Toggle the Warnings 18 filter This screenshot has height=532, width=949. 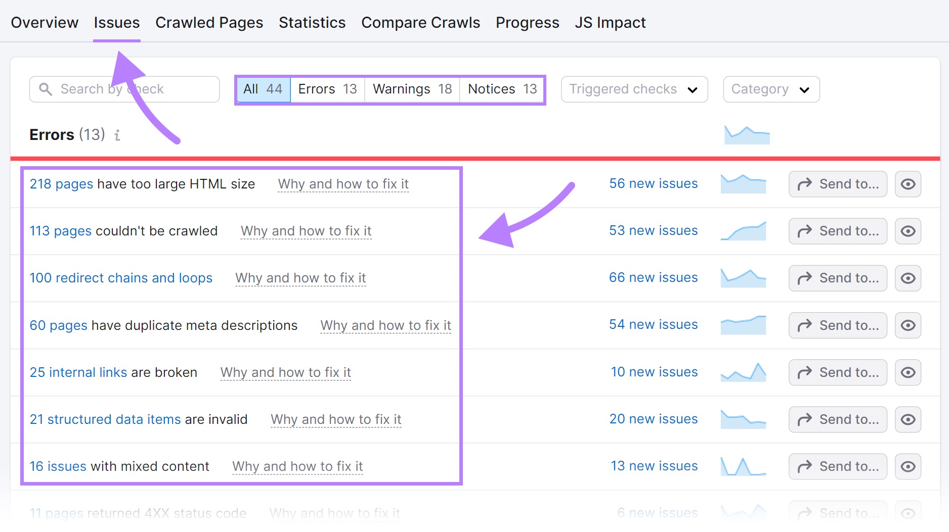coord(411,89)
